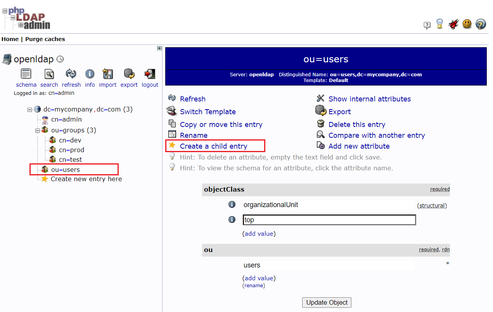
Task: Collapse the ou=groups tree node
Action: coord(37,130)
